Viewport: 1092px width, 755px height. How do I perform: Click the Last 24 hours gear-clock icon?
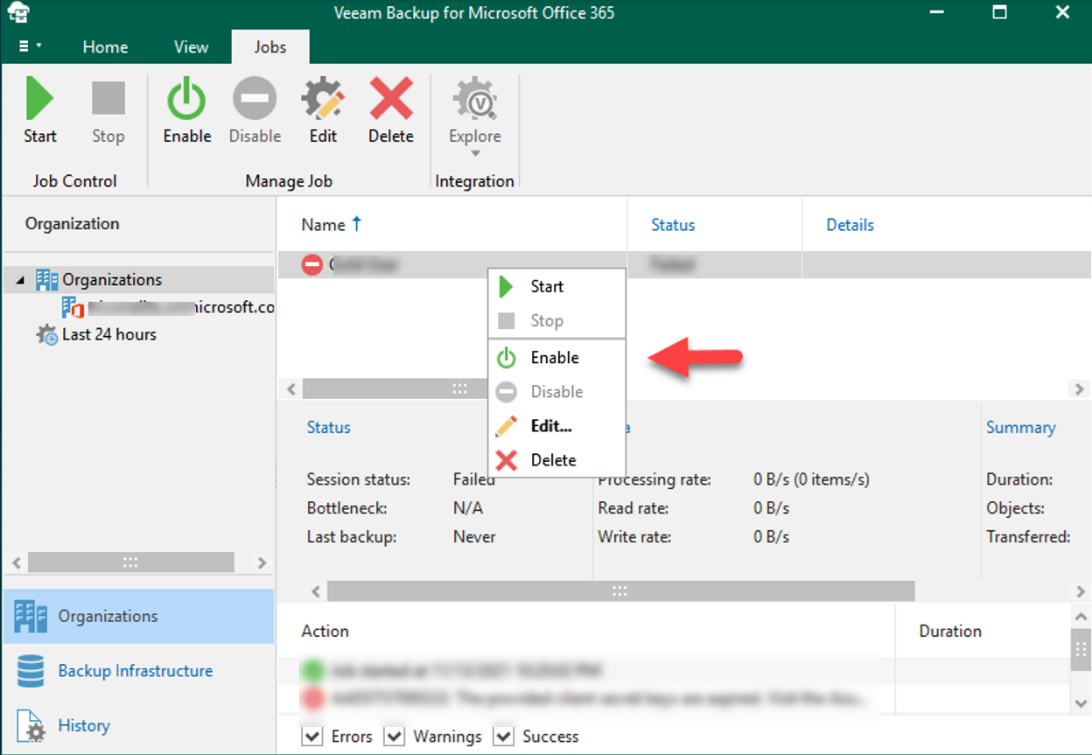point(47,334)
